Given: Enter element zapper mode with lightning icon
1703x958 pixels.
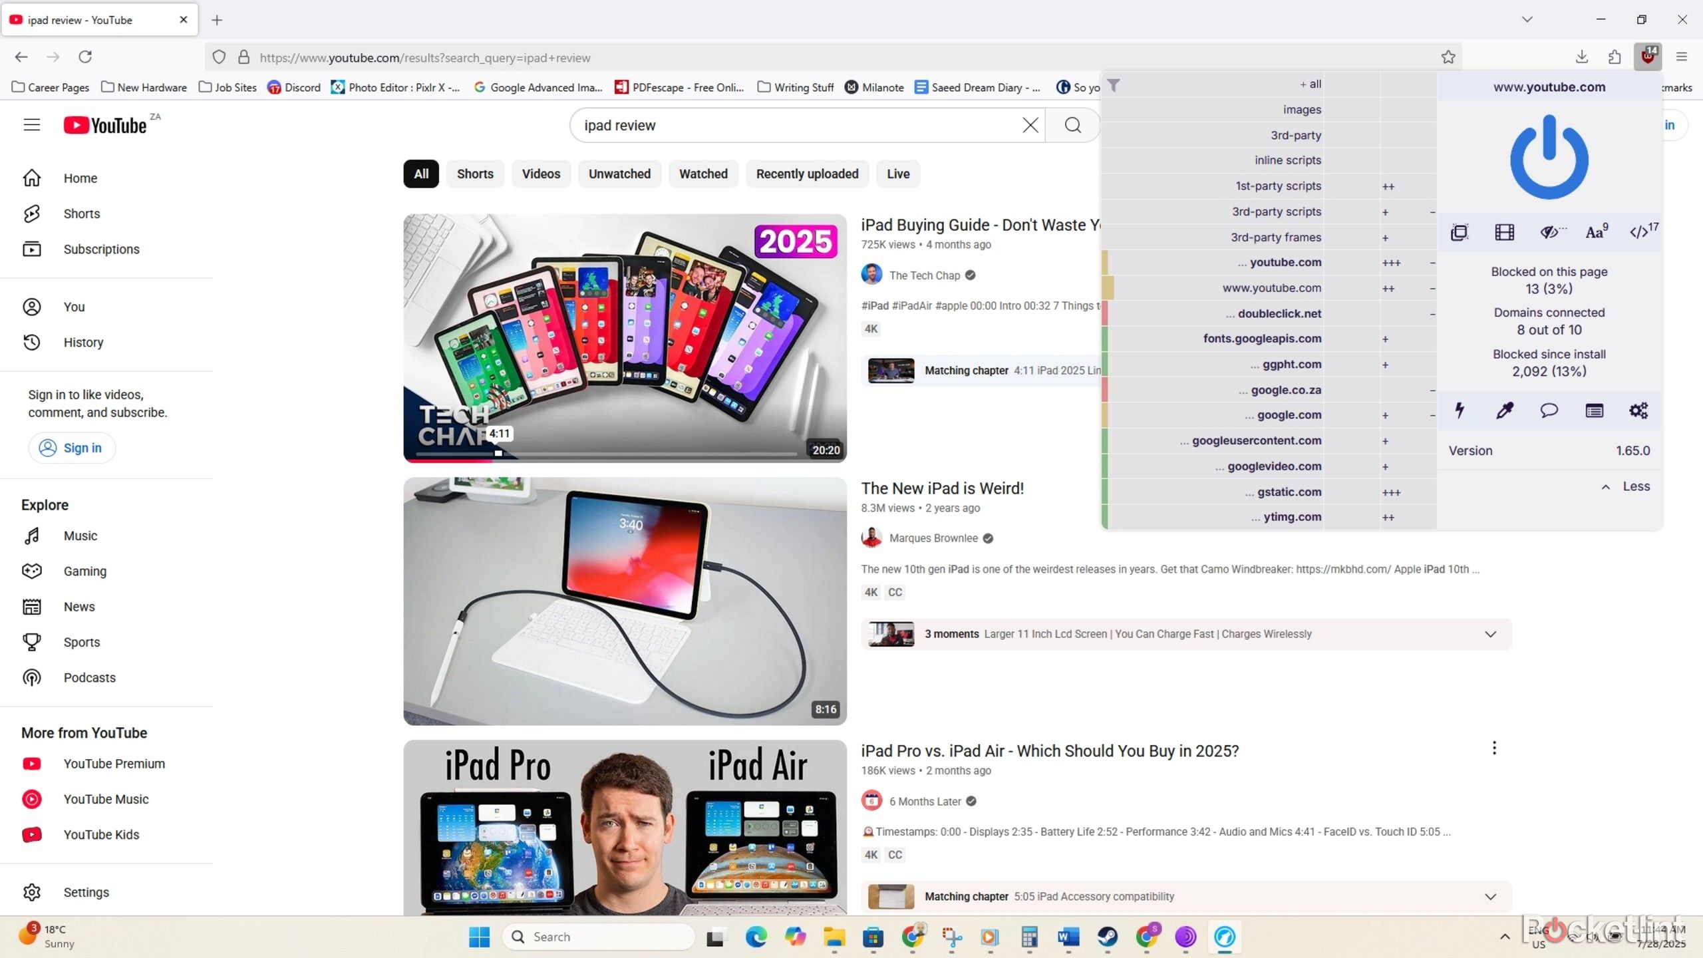Looking at the screenshot, I should [x=1460, y=410].
